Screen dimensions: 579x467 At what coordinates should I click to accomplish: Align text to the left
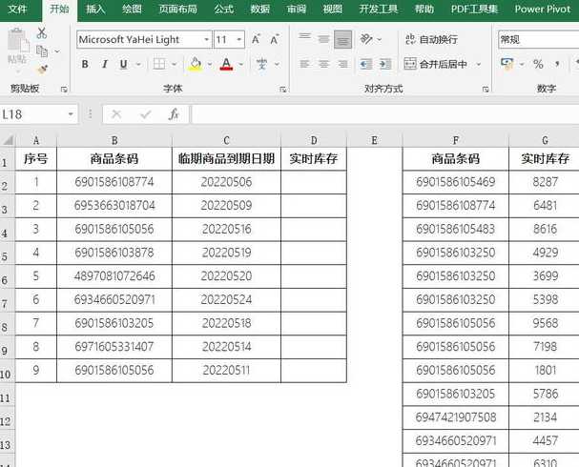[x=305, y=64]
